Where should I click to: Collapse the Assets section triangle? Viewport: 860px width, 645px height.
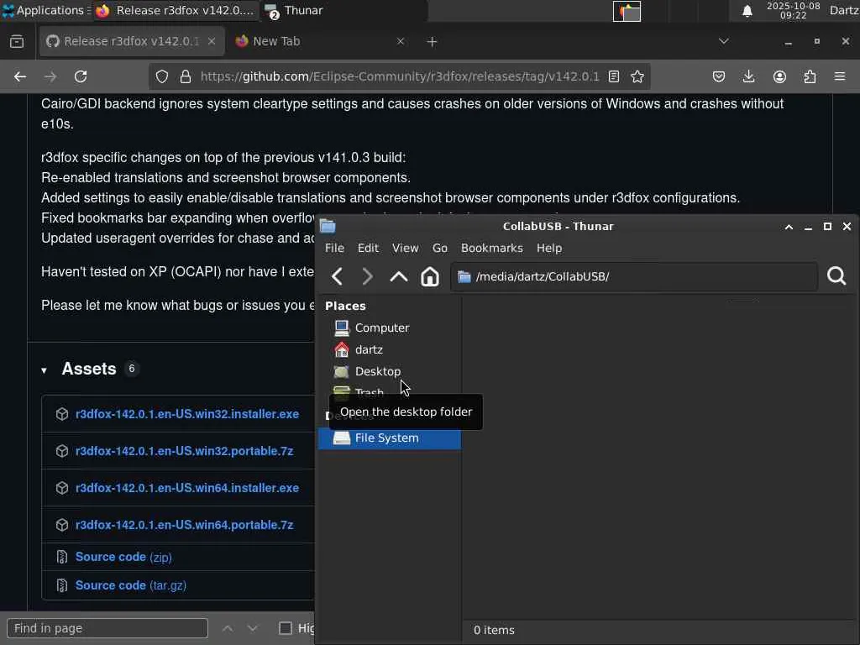44,370
